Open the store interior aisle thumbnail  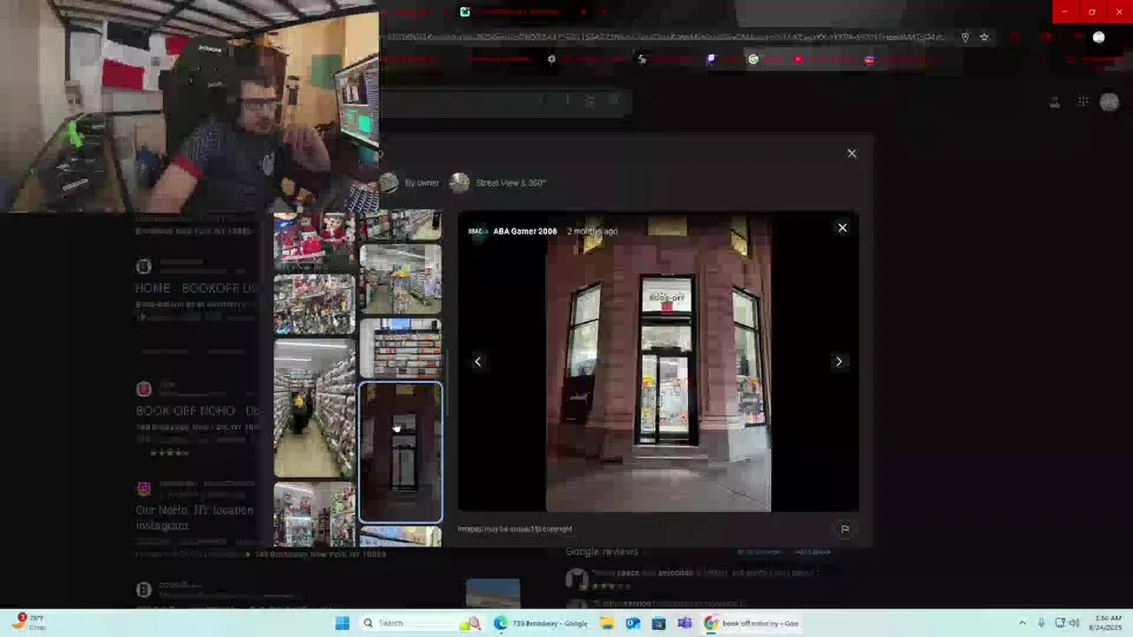tap(401, 280)
